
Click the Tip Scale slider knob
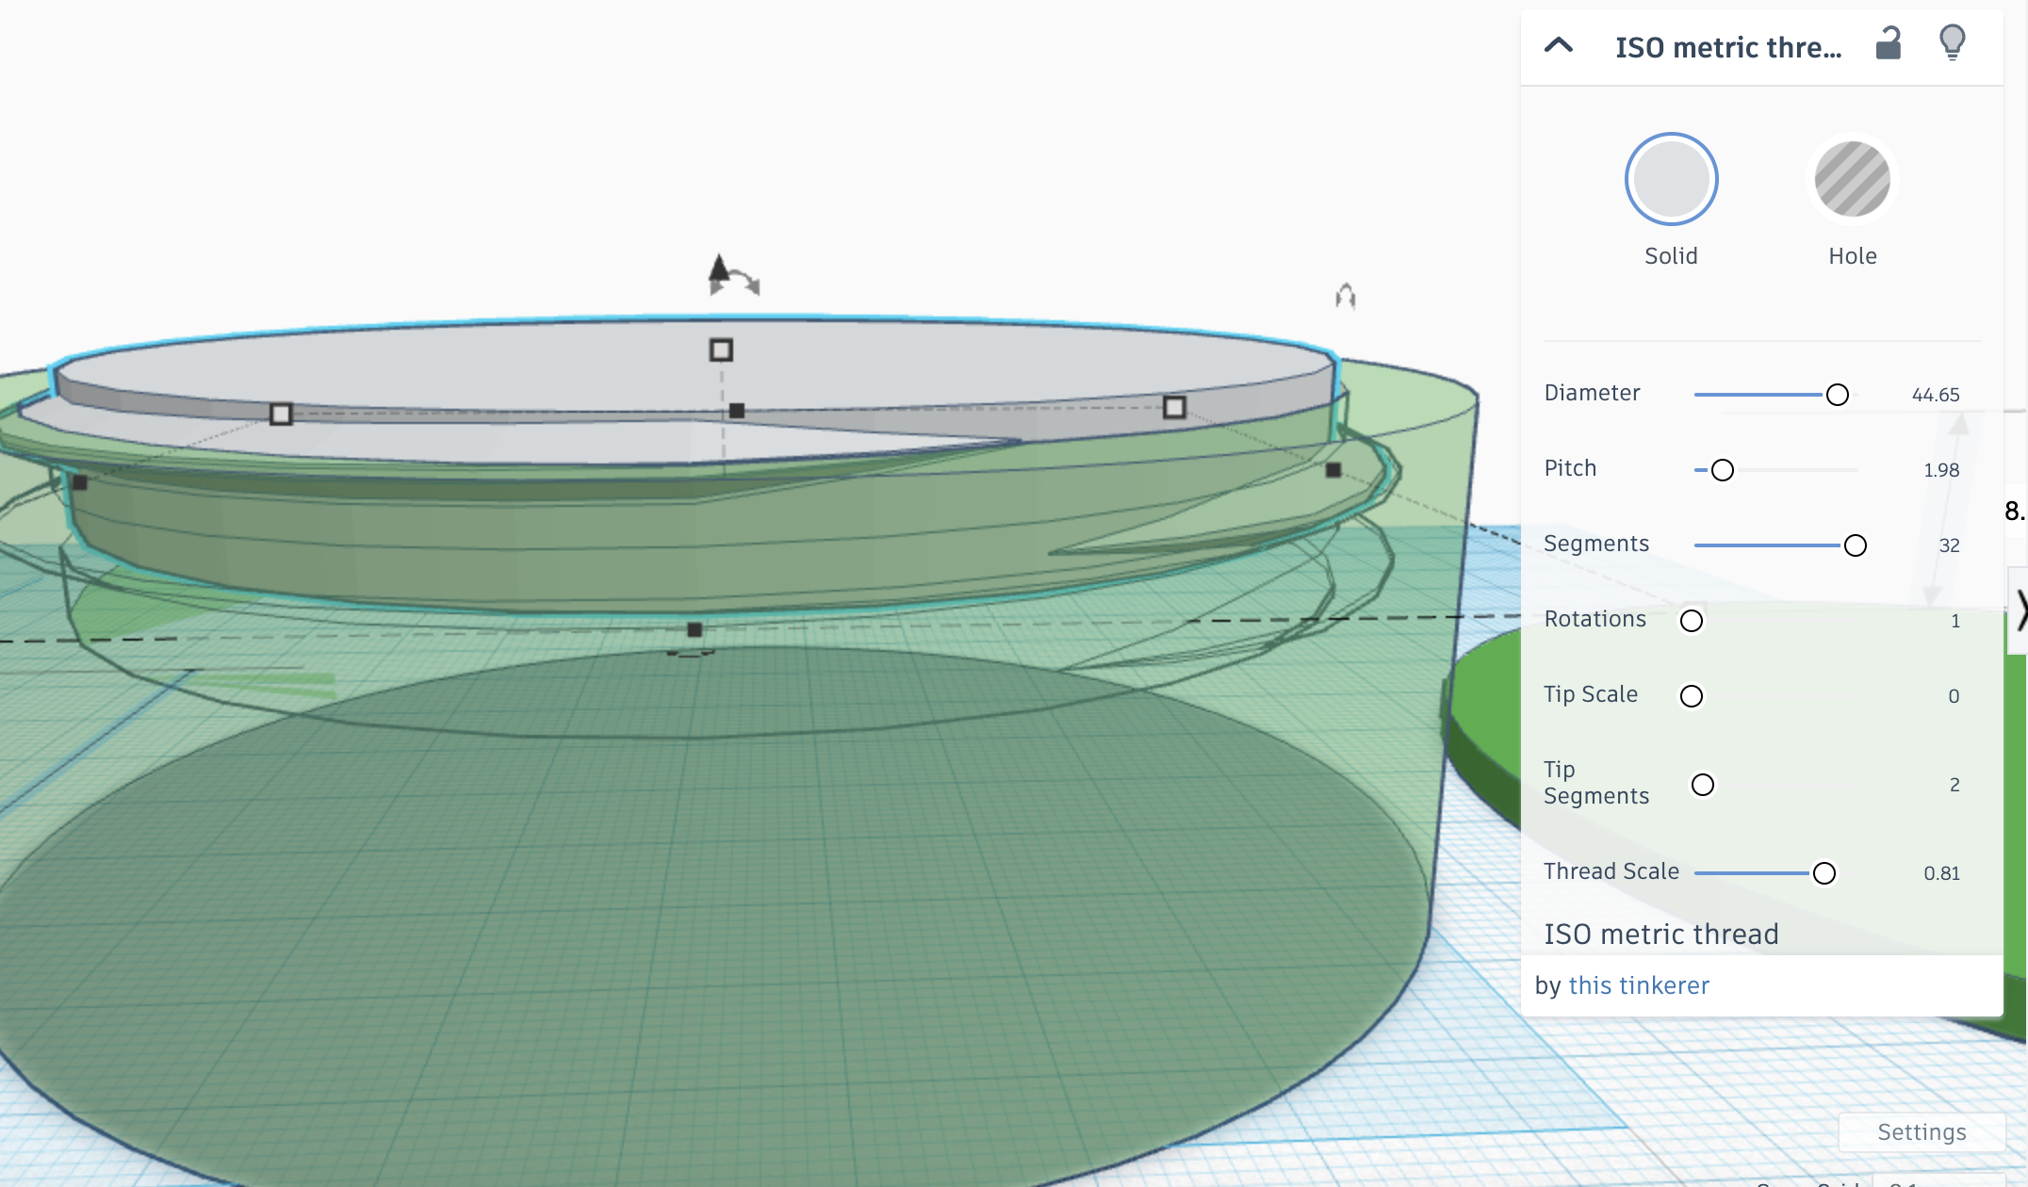pyautogui.click(x=1692, y=696)
